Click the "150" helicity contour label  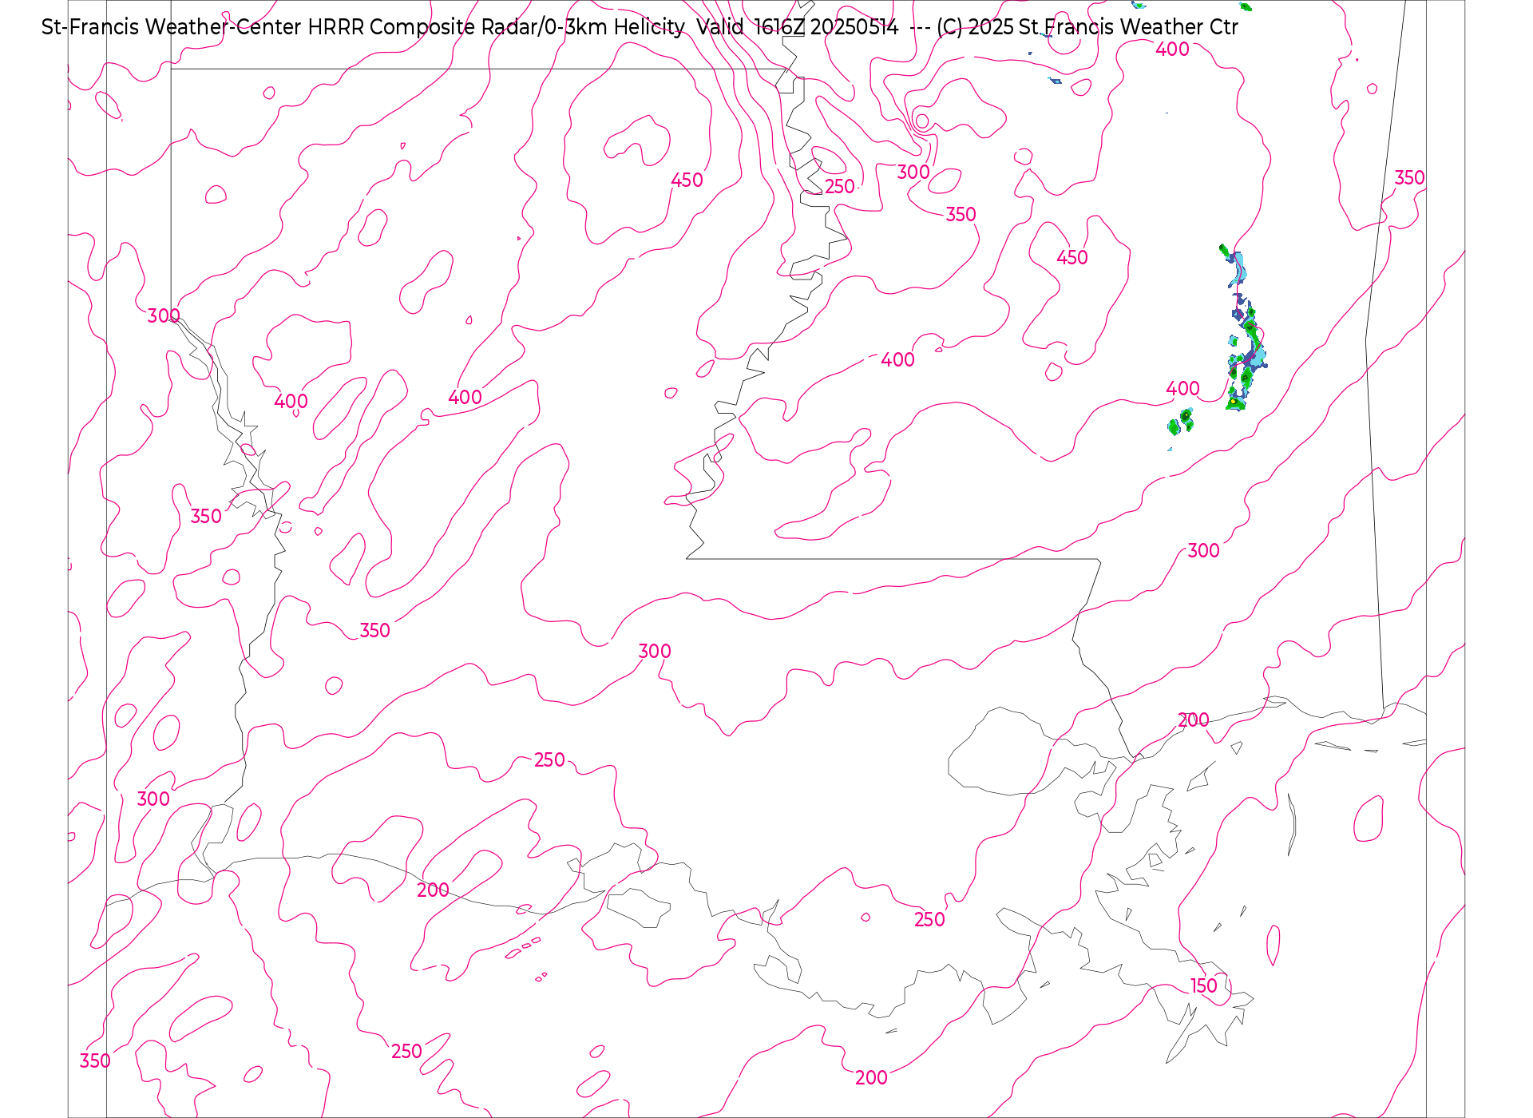click(x=1203, y=986)
